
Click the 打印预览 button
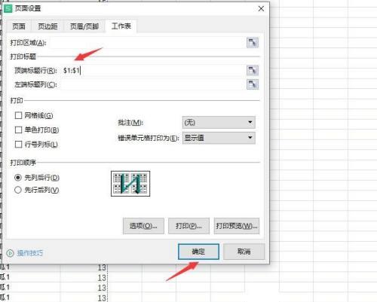[237, 226]
